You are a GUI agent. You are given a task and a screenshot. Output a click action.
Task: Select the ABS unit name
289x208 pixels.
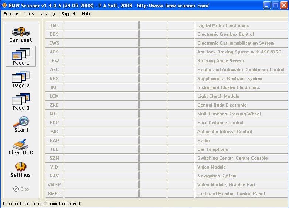(x=54, y=52)
